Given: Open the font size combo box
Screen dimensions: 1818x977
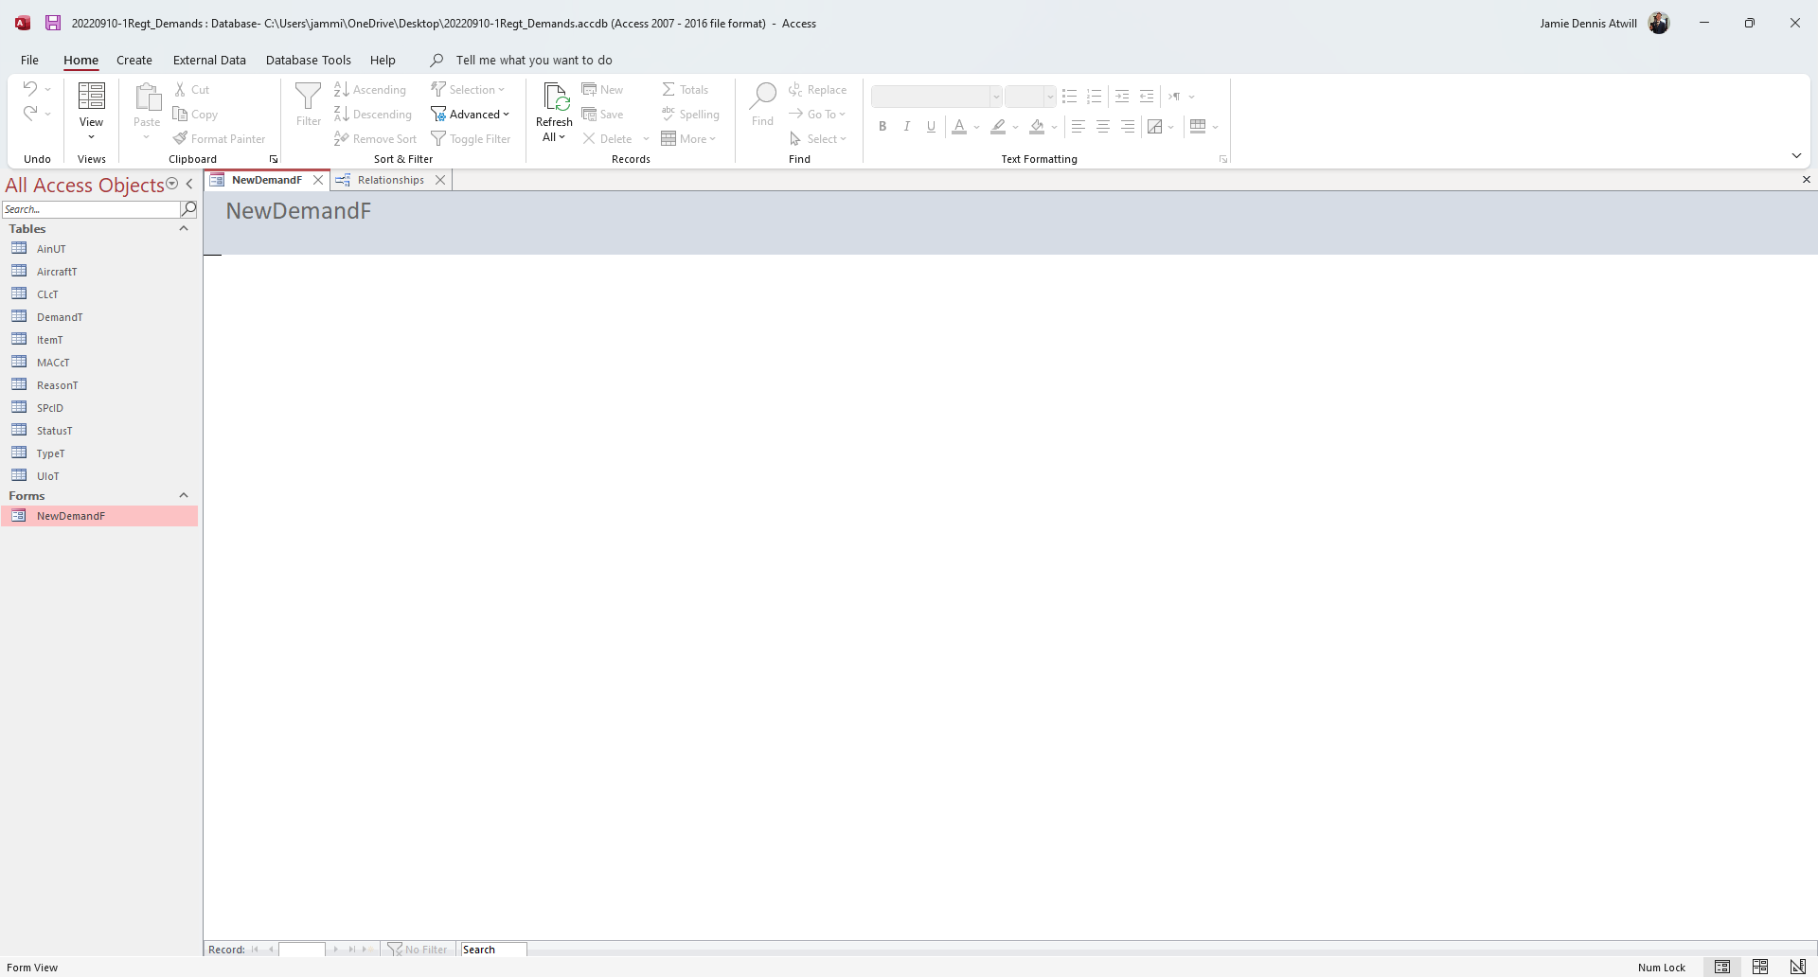Looking at the screenshot, I should (x=1030, y=97).
